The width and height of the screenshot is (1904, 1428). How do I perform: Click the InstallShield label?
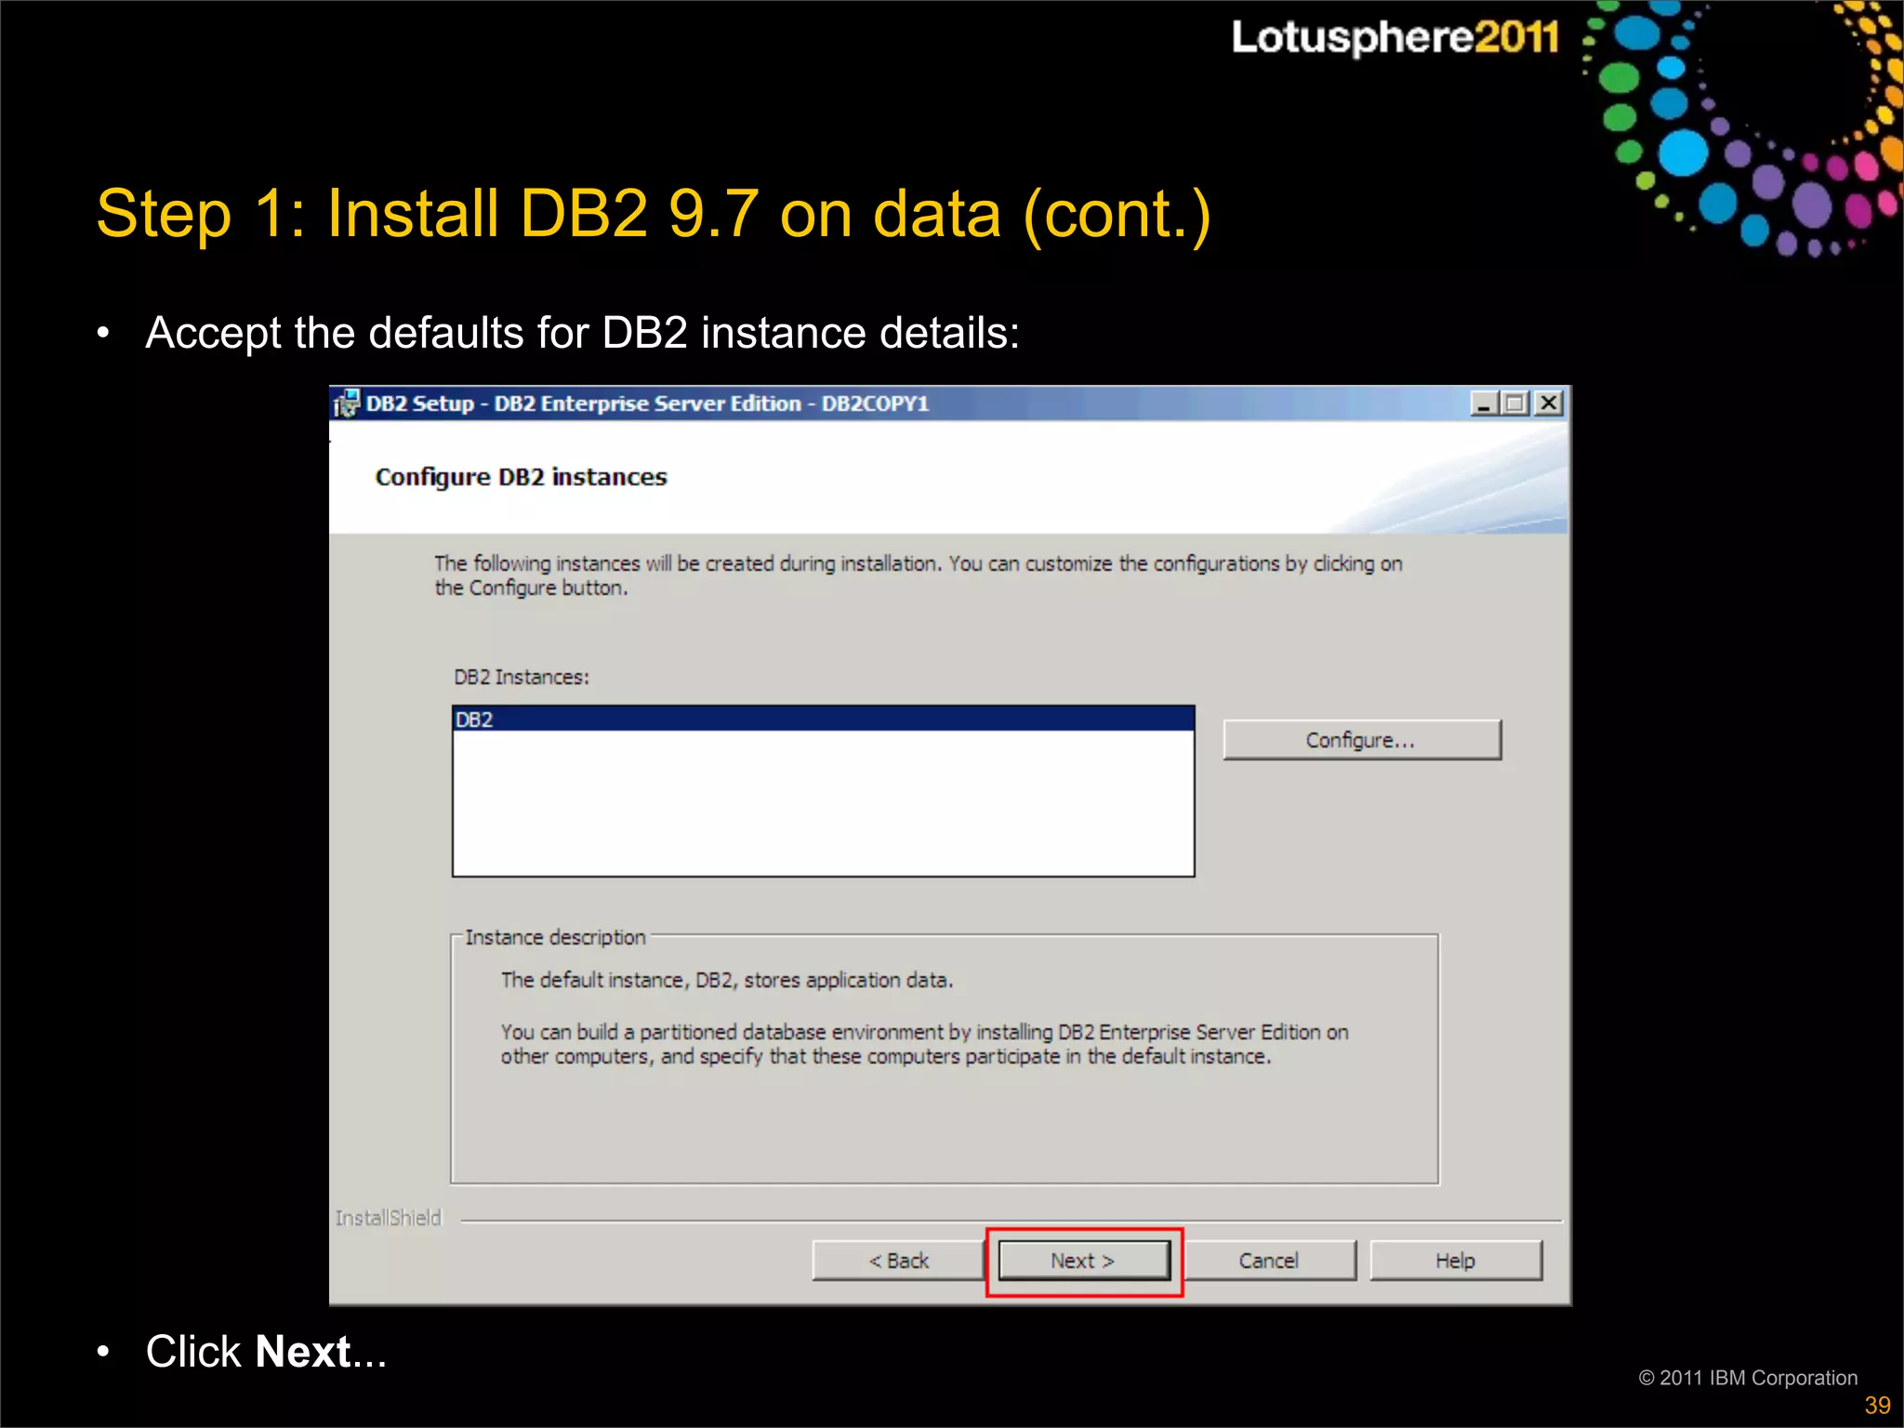pyautogui.click(x=389, y=1218)
